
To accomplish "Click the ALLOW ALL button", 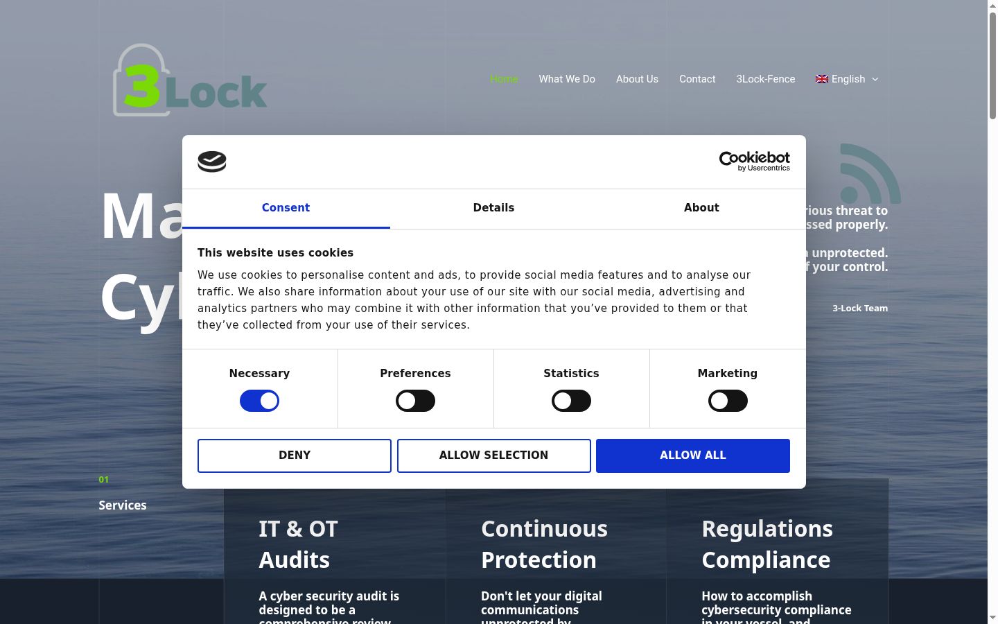I will (x=693, y=456).
